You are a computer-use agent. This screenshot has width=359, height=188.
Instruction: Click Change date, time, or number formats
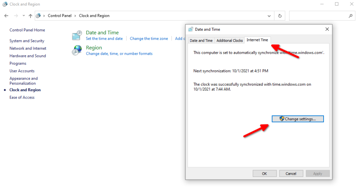click(119, 53)
